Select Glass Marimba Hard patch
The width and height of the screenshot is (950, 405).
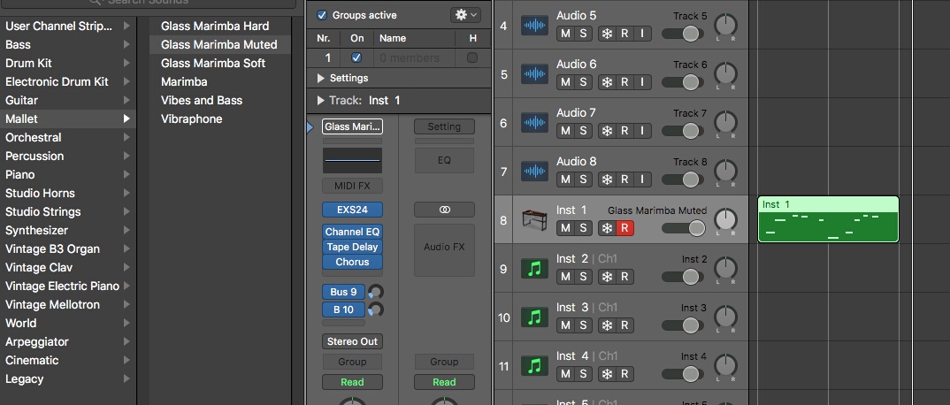point(215,26)
